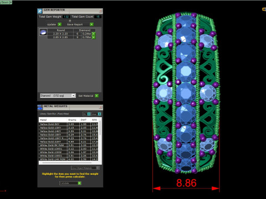Click the Round column header in gem table
Image resolution: width=266 pixels, height=199 pixels.
60,30
